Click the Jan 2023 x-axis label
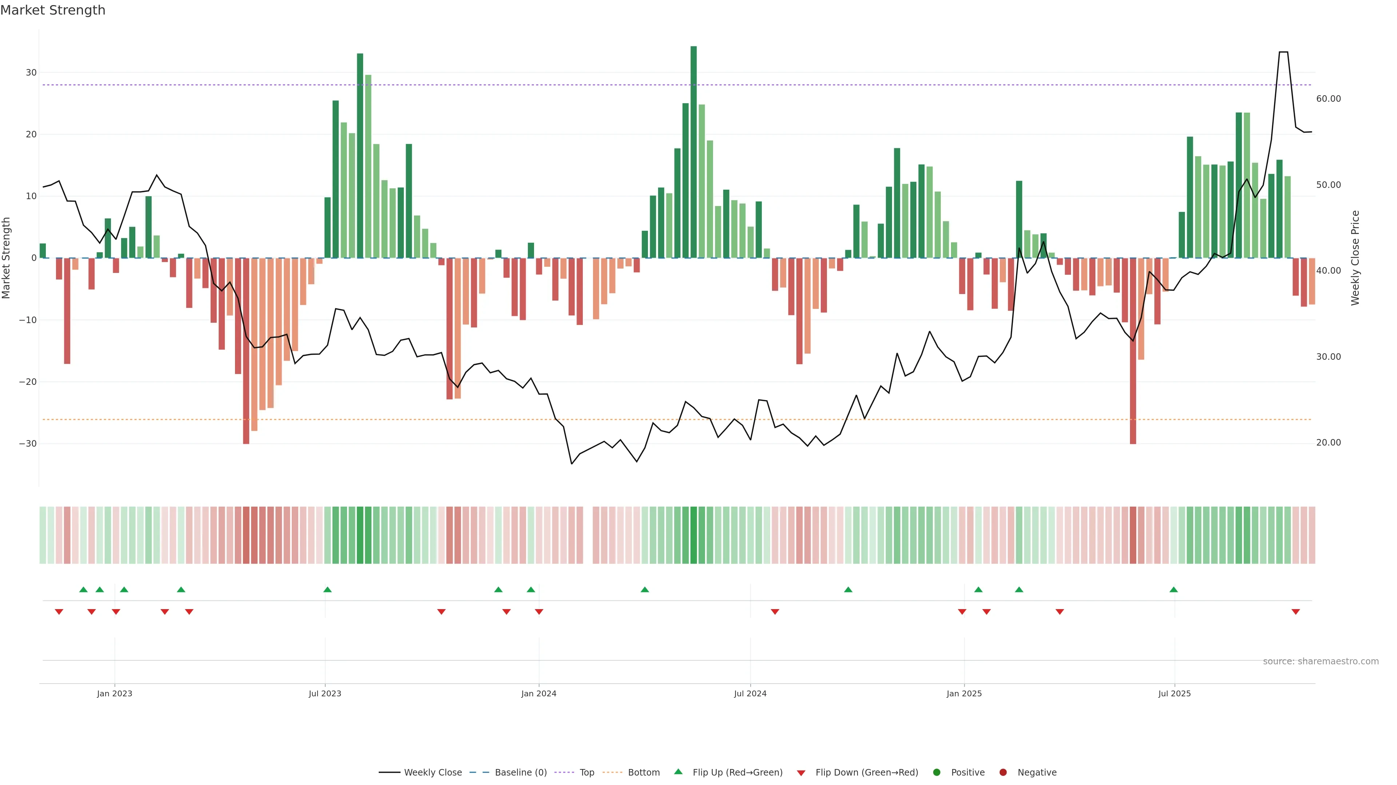 tap(115, 693)
